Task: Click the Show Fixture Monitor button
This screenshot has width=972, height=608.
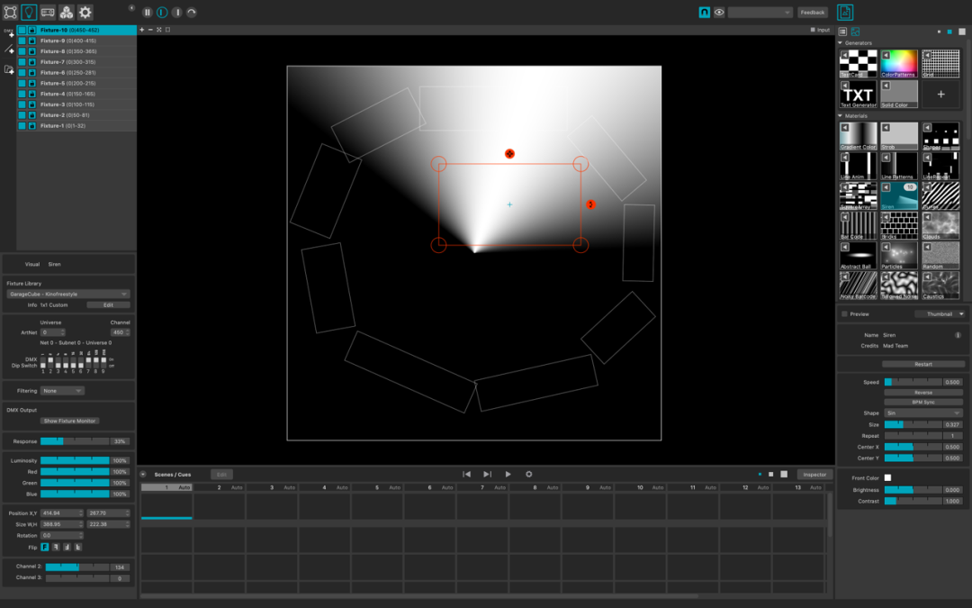Action: tap(70, 421)
